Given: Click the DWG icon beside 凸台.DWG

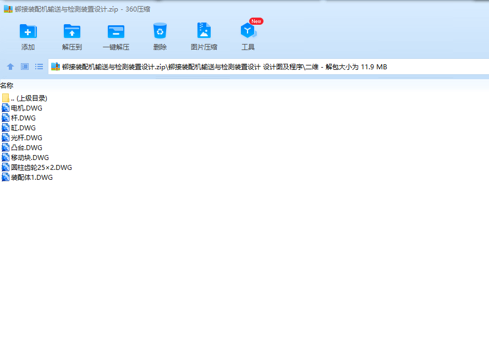Looking at the screenshot, I should 6,147.
